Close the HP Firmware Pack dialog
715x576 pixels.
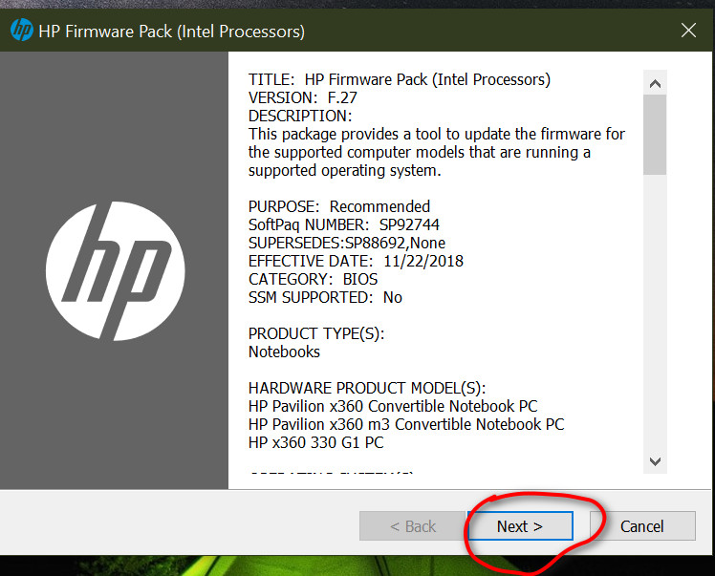[x=688, y=31]
